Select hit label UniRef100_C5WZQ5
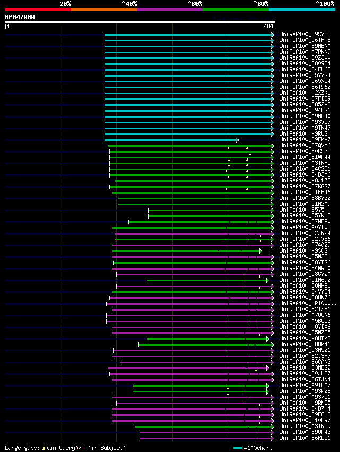This screenshot has width=340, height=452. (x=305, y=332)
